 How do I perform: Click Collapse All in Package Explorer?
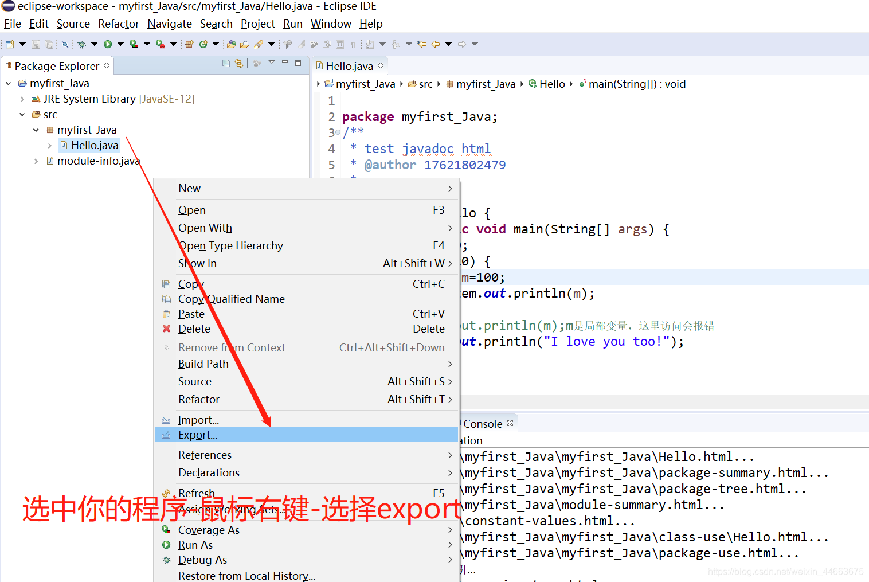[x=226, y=64]
